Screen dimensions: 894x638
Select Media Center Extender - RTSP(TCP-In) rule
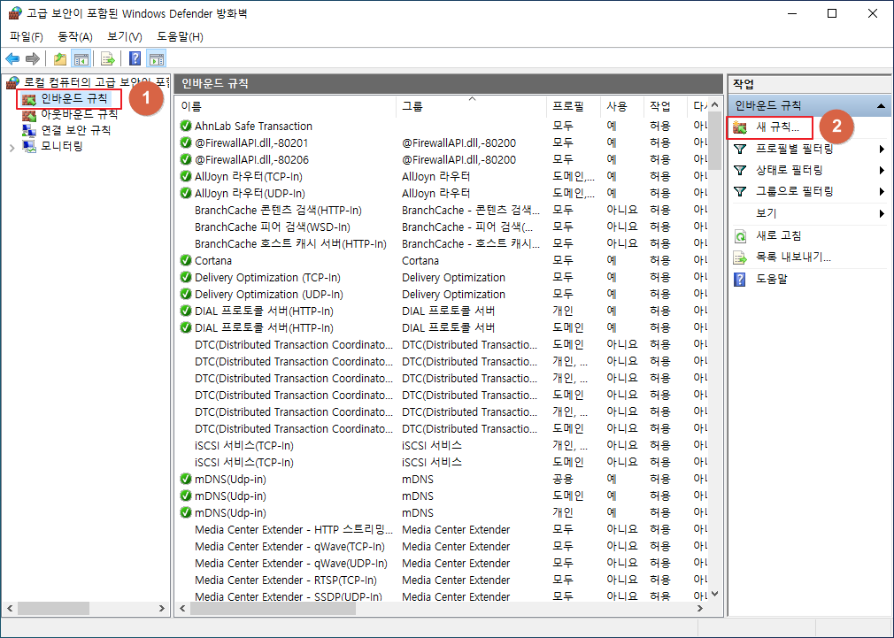[286, 580]
